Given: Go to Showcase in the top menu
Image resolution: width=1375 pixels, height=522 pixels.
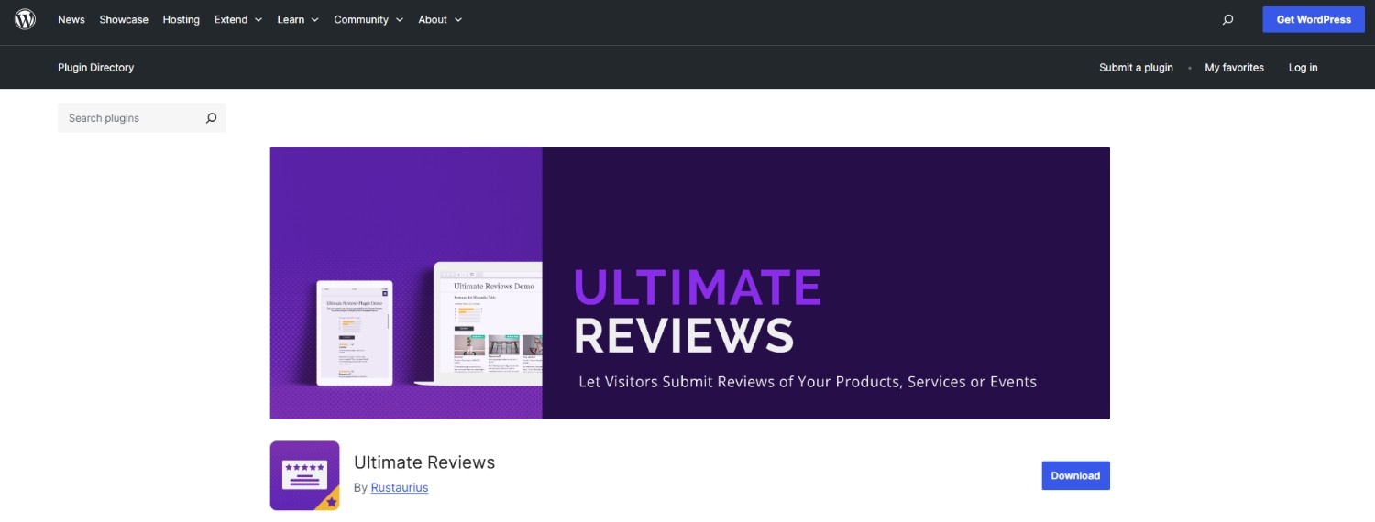Looking at the screenshot, I should coord(124,19).
